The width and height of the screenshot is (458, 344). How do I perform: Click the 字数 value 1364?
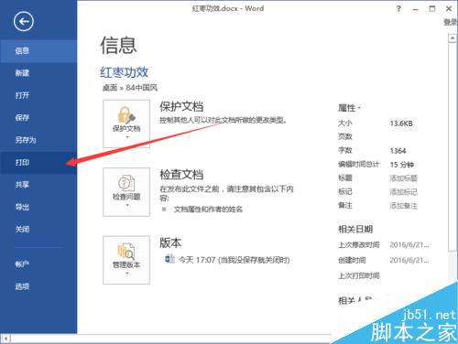(x=398, y=151)
